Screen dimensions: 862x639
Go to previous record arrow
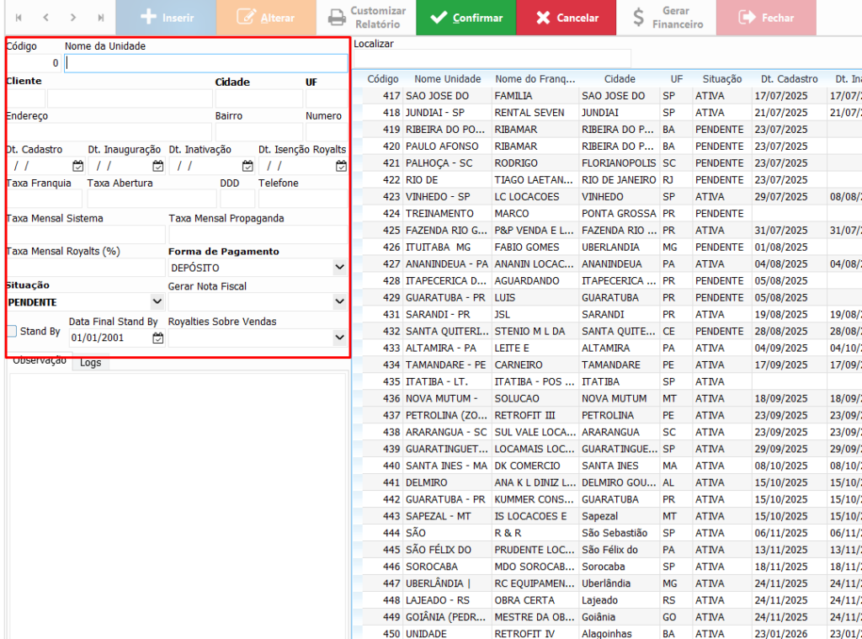pyautogui.click(x=46, y=18)
